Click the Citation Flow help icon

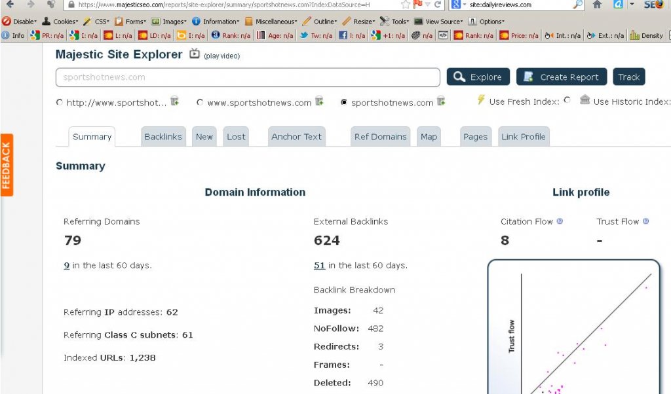[560, 221]
